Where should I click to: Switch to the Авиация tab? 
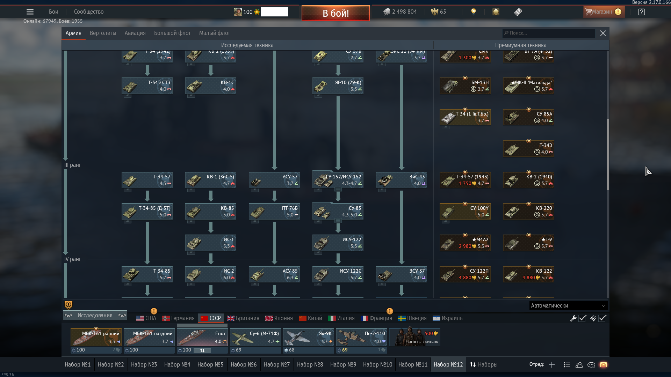tap(135, 33)
